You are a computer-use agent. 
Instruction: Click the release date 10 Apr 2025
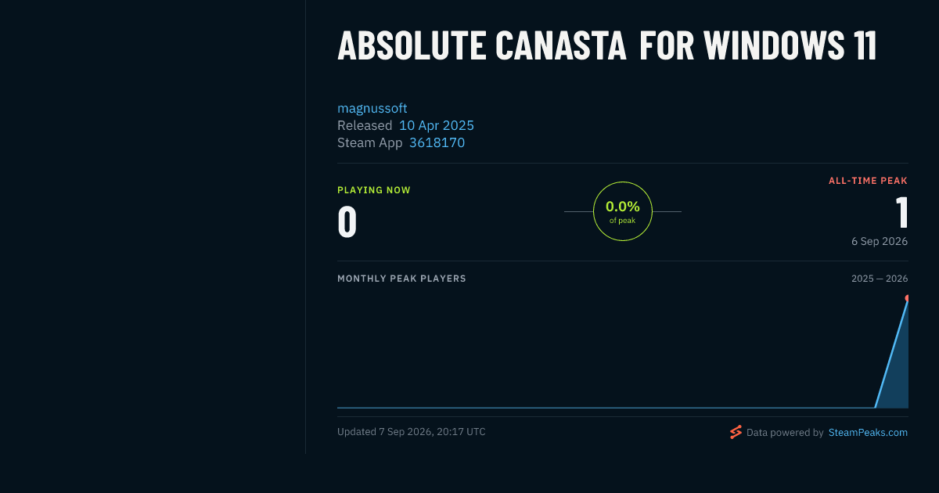437,125
